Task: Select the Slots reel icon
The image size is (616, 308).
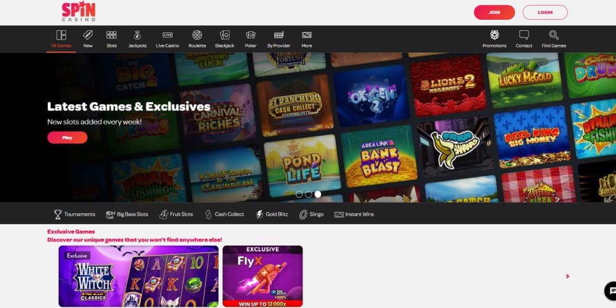Action: coord(111,35)
